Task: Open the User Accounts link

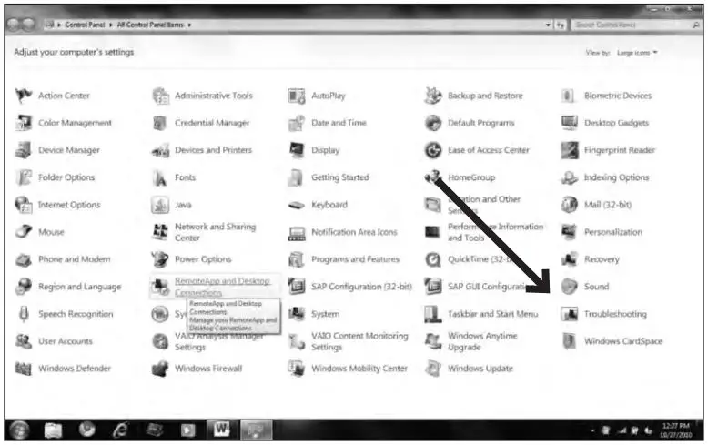Action: point(65,341)
